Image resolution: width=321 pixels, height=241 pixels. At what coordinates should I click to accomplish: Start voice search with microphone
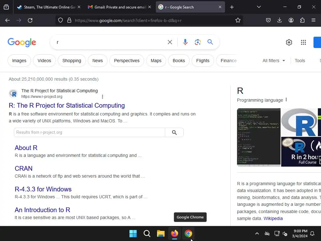coord(185,42)
